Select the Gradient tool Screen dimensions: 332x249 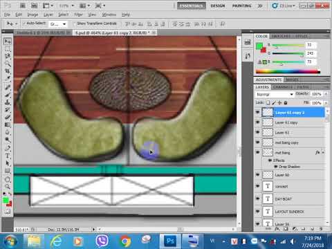pyautogui.click(x=8, y=124)
